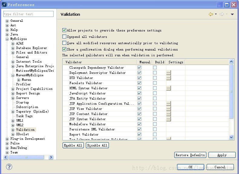Select the JSP Syntax Validator row text
Viewport: 239px width, 174px height.
[x=87, y=119]
